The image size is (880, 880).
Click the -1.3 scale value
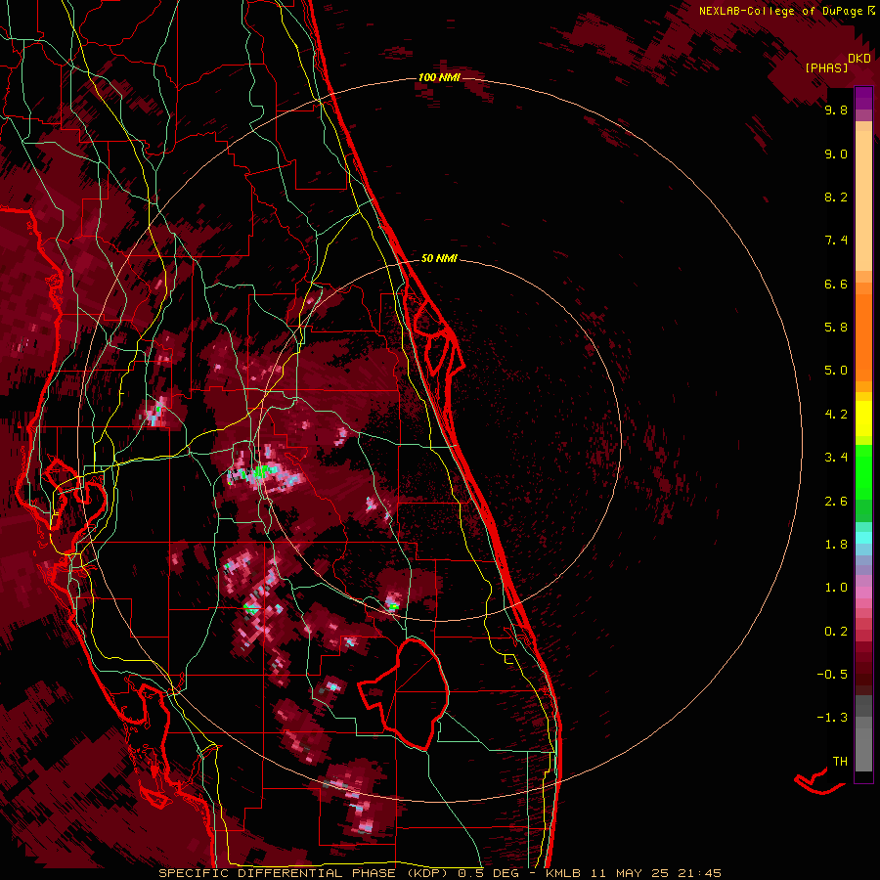(832, 718)
